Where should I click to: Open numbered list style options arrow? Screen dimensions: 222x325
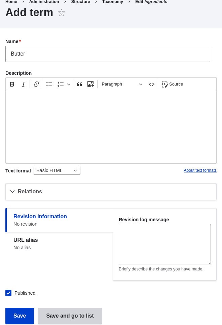(69, 84)
